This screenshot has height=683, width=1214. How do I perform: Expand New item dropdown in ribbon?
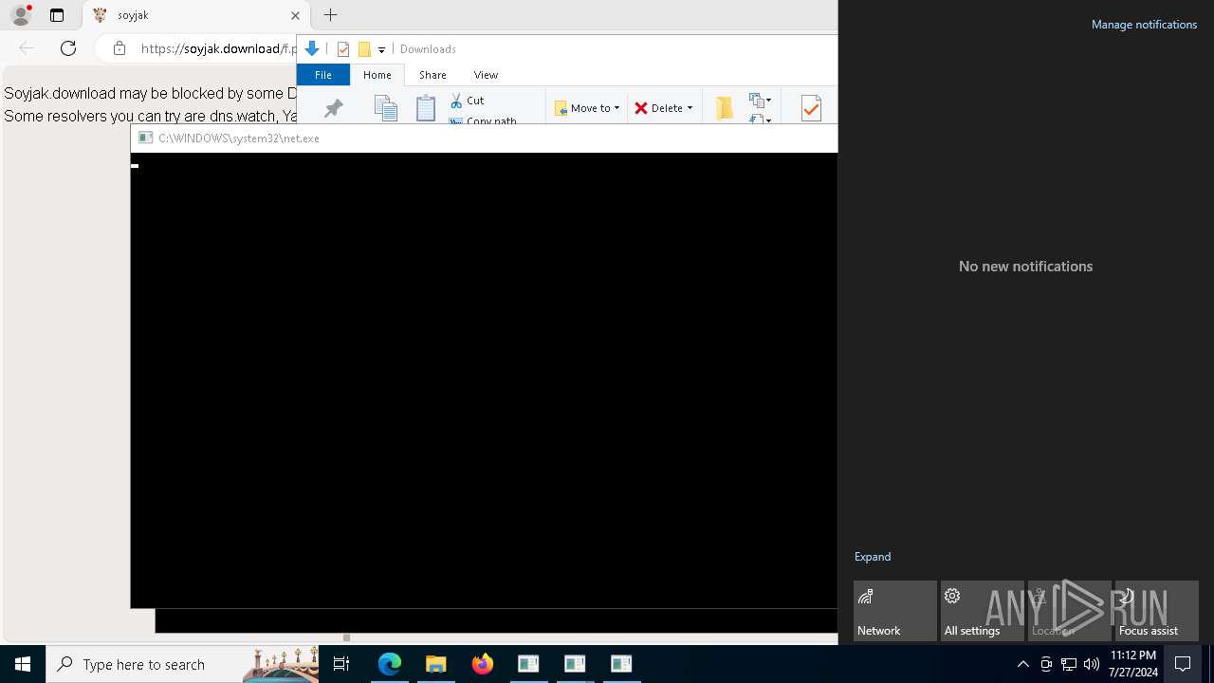(760, 100)
